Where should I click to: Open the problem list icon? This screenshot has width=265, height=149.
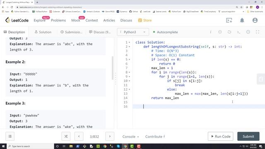click(x=10, y=136)
